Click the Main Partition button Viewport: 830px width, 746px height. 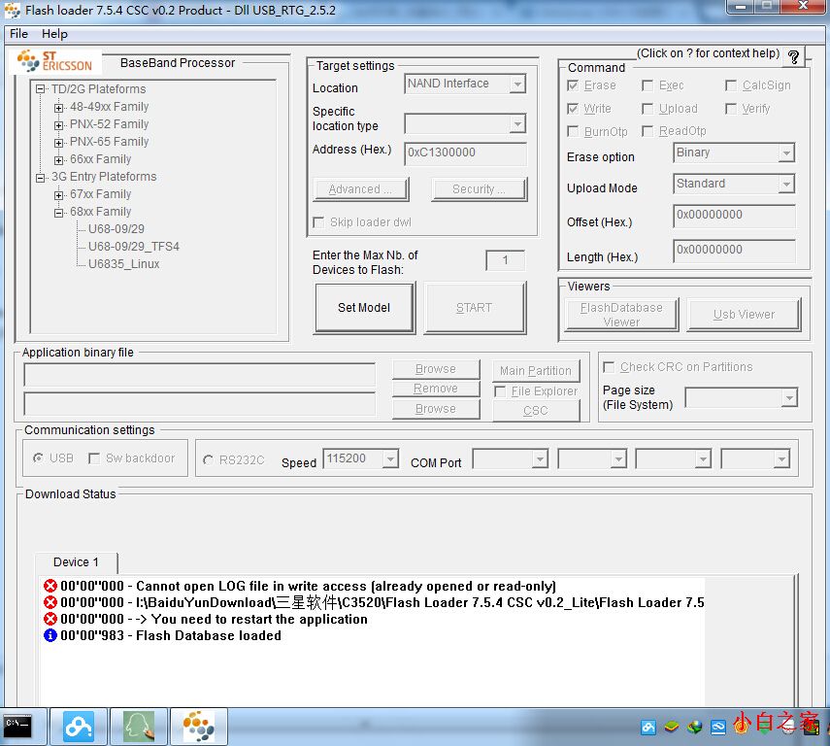point(536,370)
